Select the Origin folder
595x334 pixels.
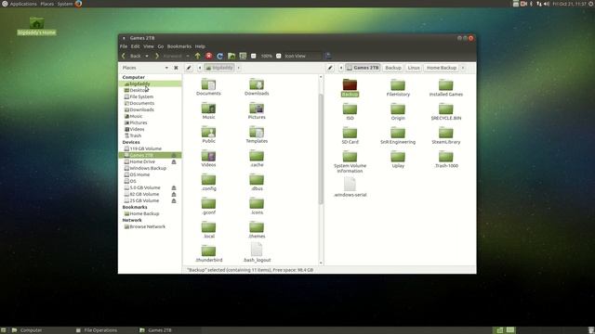click(398, 112)
